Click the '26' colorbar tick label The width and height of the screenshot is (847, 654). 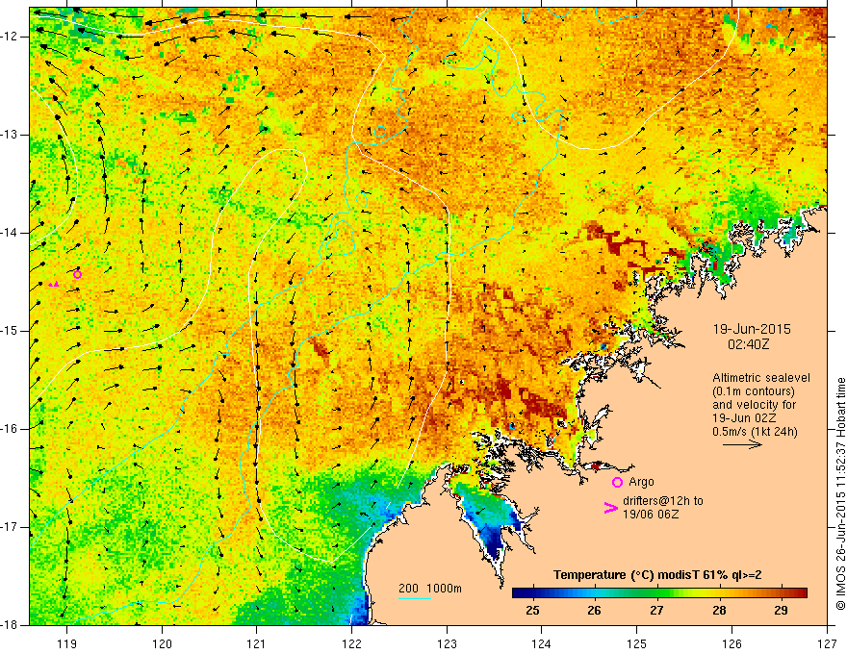(594, 611)
